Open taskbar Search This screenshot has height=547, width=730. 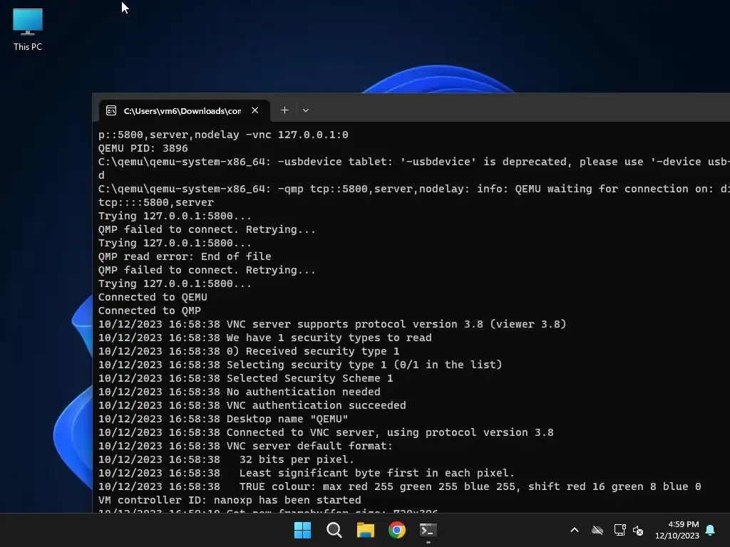(334, 530)
